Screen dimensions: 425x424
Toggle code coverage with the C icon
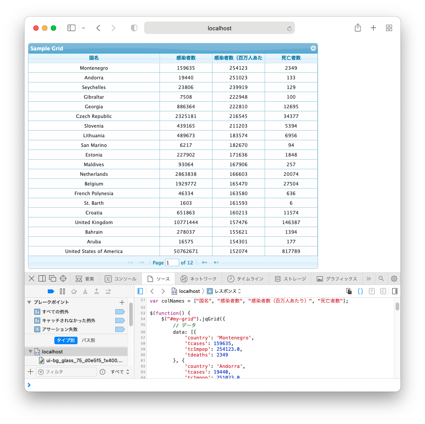coord(383,291)
